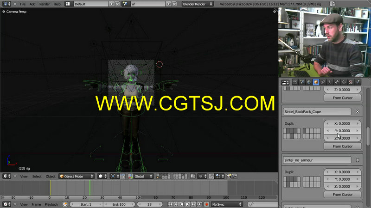Open the Blender Render engine dropdown

point(198,4)
